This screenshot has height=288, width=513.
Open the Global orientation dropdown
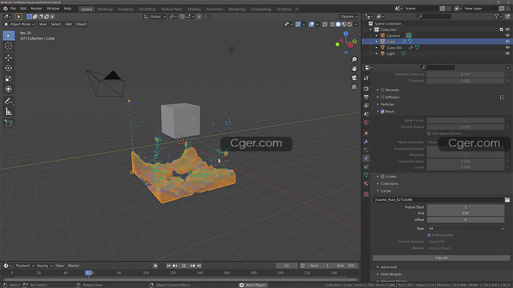(154, 17)
